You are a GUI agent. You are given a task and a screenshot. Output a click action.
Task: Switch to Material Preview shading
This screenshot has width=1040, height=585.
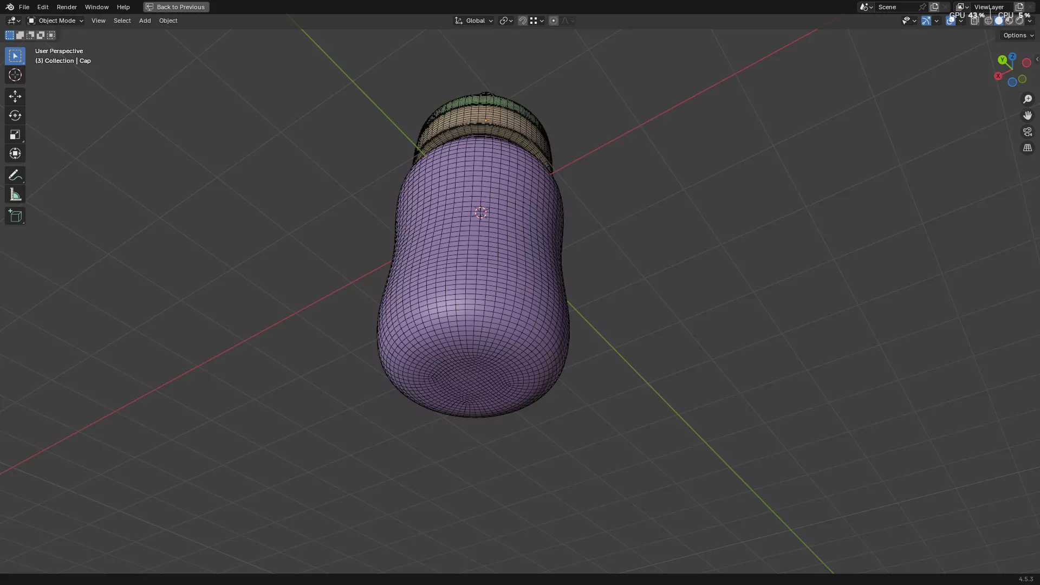pos(1009,21)
